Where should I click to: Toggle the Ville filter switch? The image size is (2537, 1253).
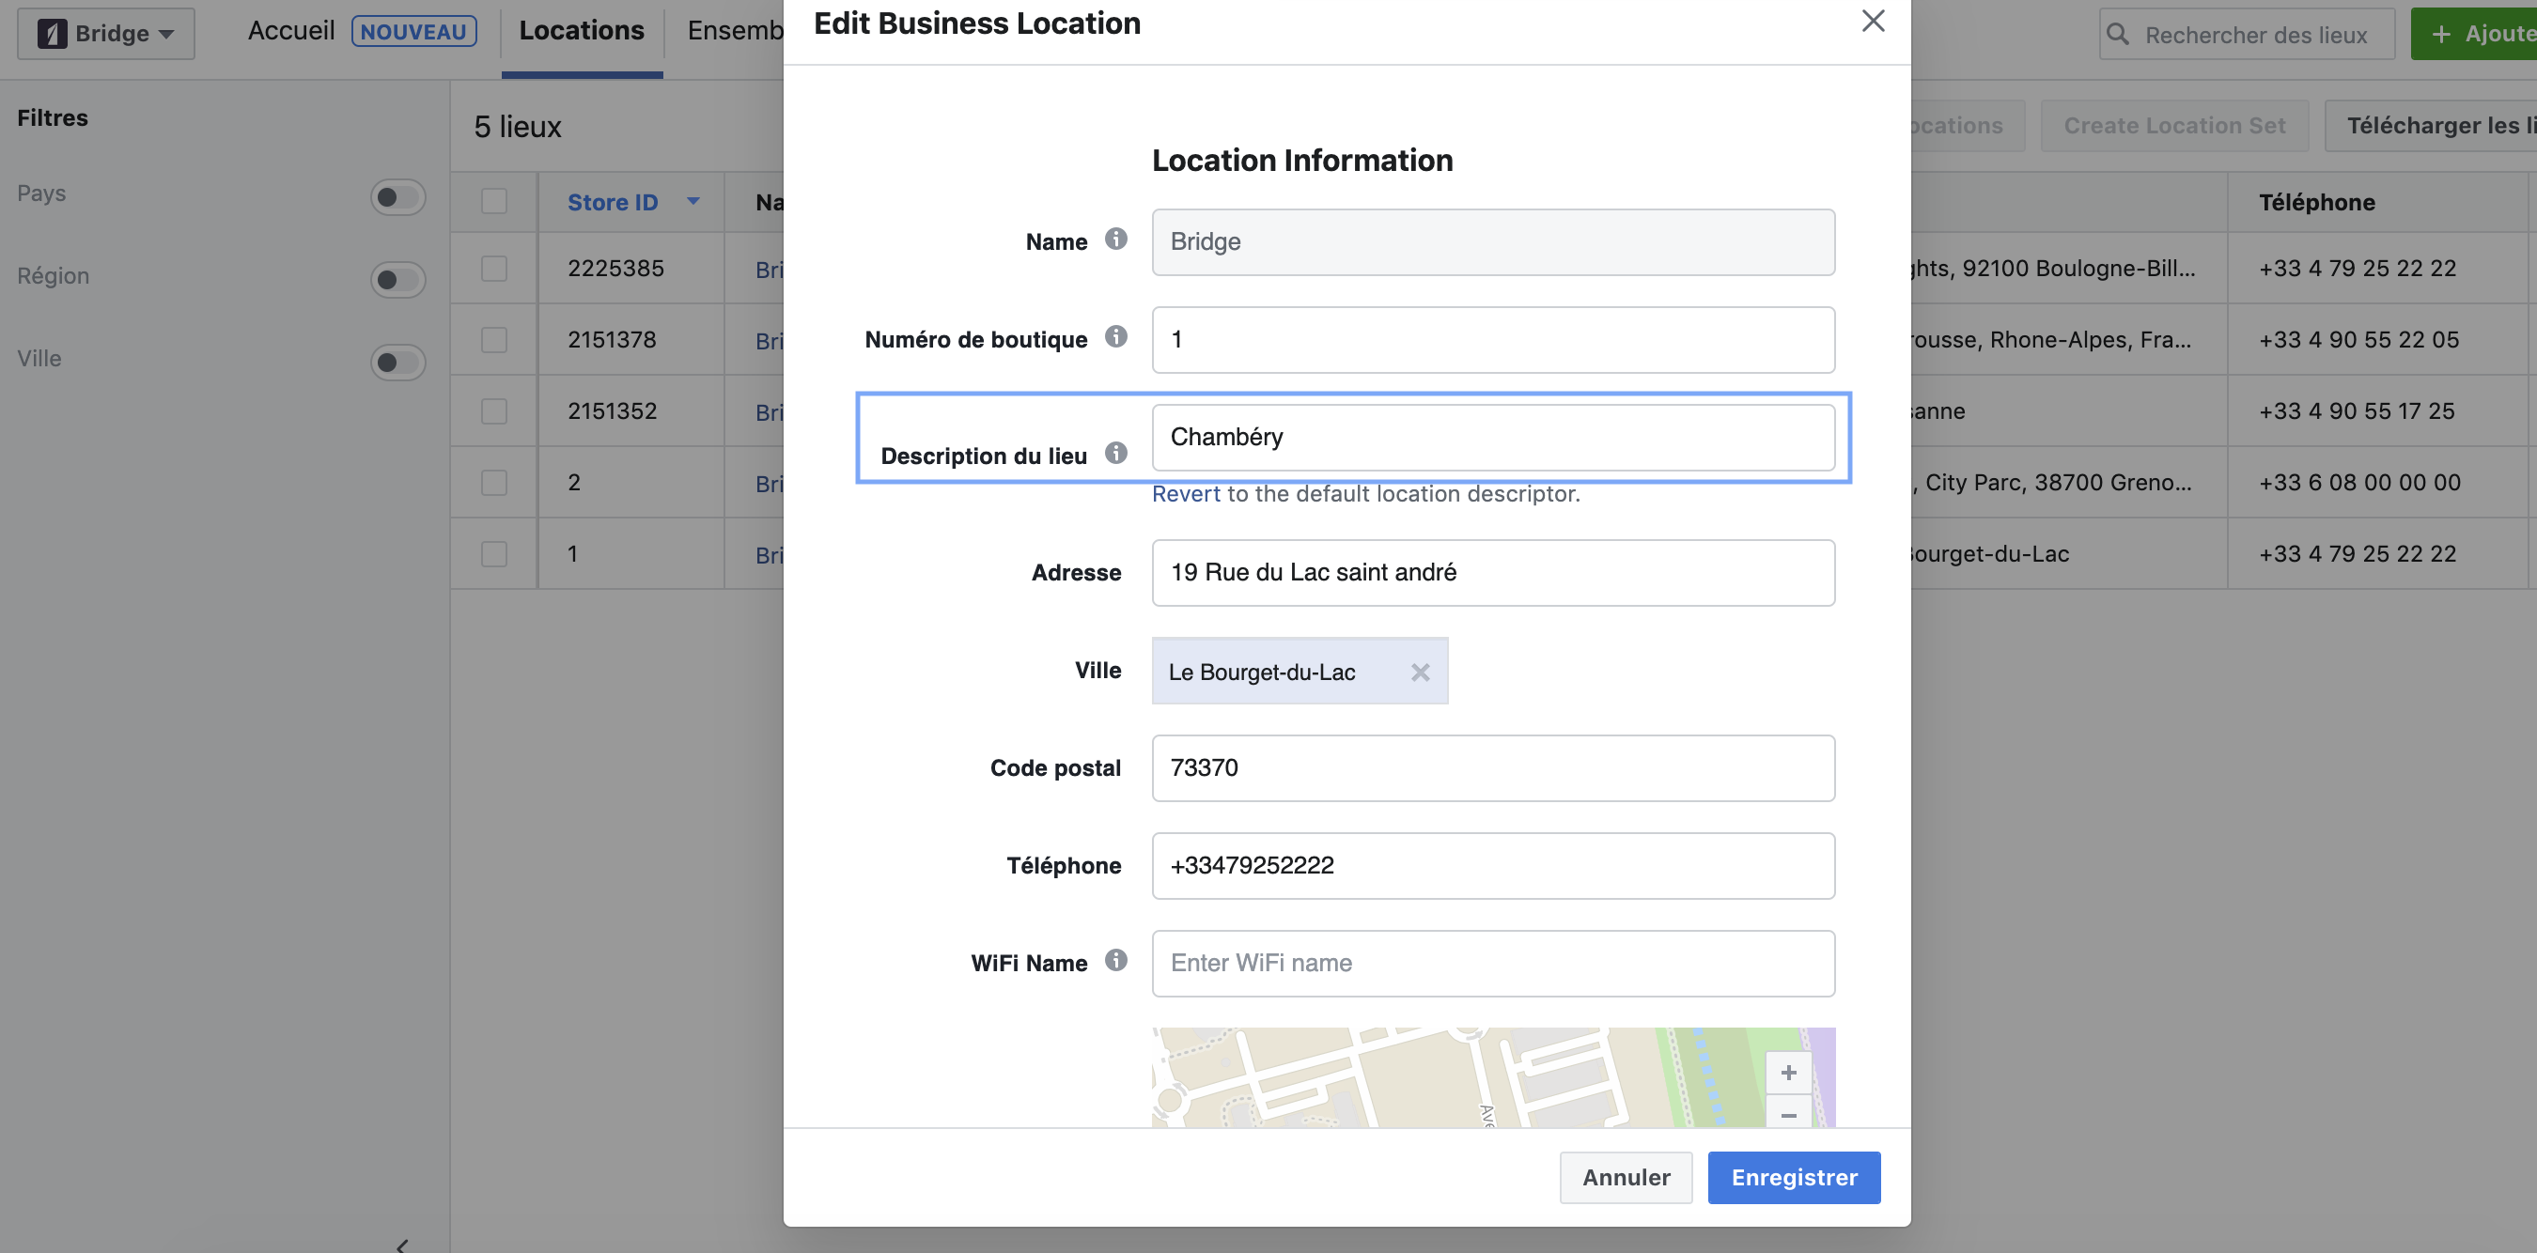tap(397, 363)
